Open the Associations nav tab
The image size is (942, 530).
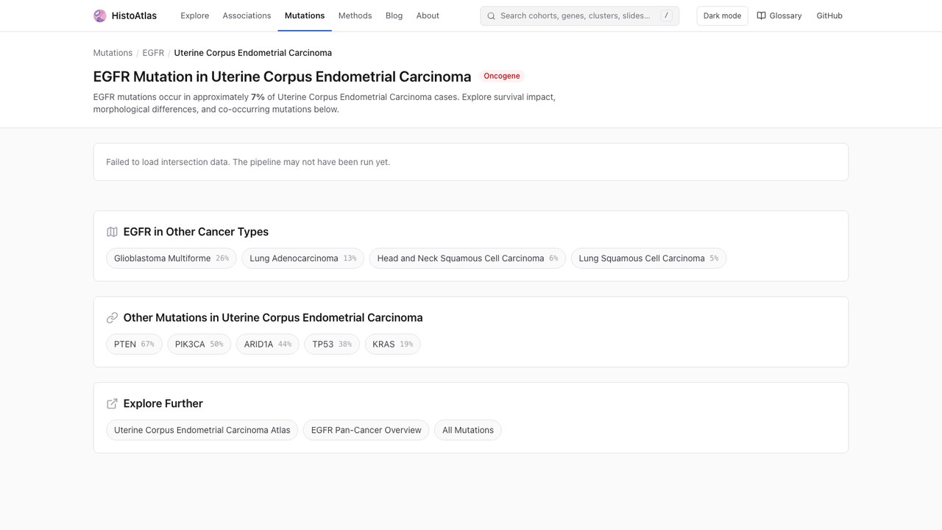(x=247, y=15)
